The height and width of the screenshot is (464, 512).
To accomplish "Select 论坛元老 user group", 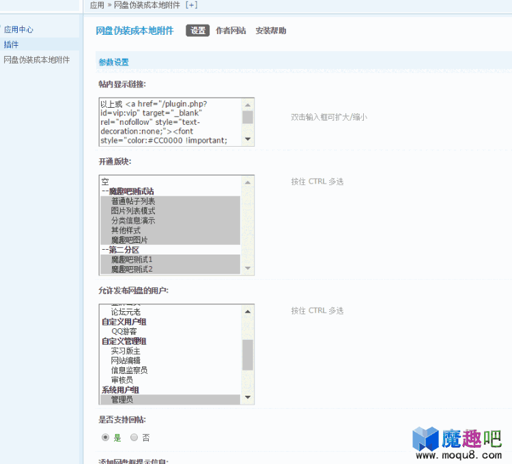I will coord(170,312).
